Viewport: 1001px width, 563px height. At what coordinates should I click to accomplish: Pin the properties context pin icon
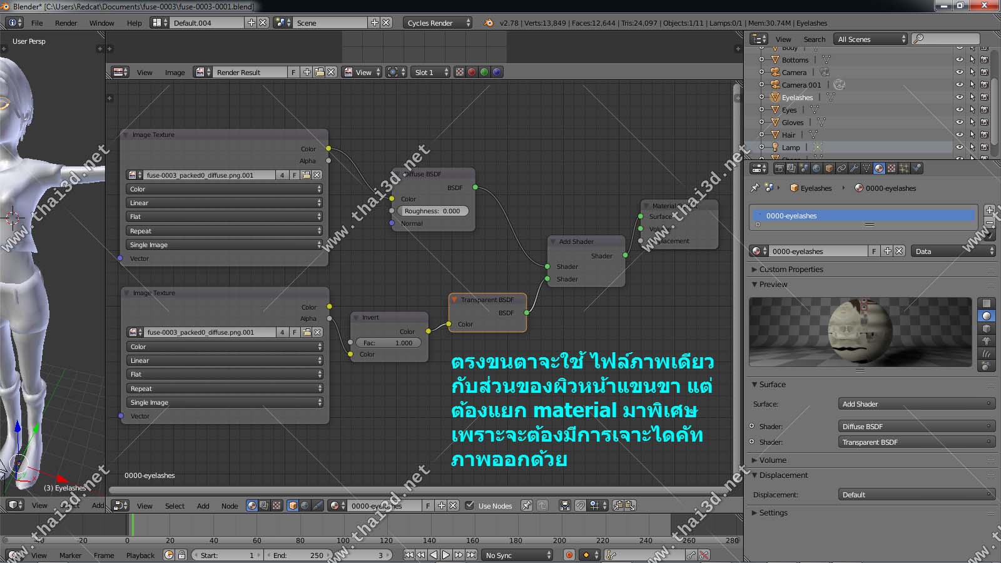pyautogui.click(x=755, y=188)
